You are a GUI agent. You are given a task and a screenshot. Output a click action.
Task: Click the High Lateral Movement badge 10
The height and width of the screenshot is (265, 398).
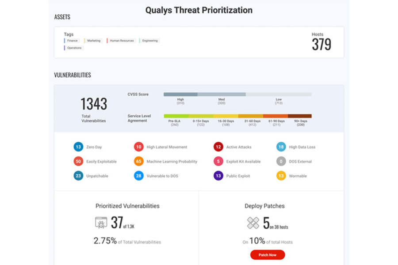click(138, 147)
